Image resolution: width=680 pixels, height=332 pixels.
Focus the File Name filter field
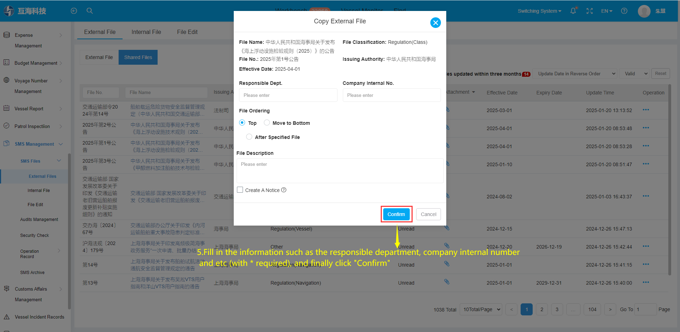click(x=166, y=92)
